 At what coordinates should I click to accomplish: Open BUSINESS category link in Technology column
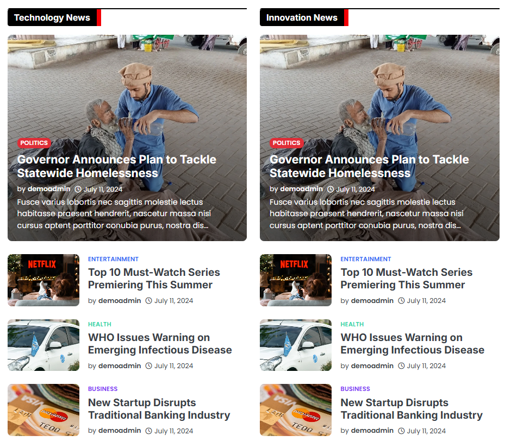103,389
